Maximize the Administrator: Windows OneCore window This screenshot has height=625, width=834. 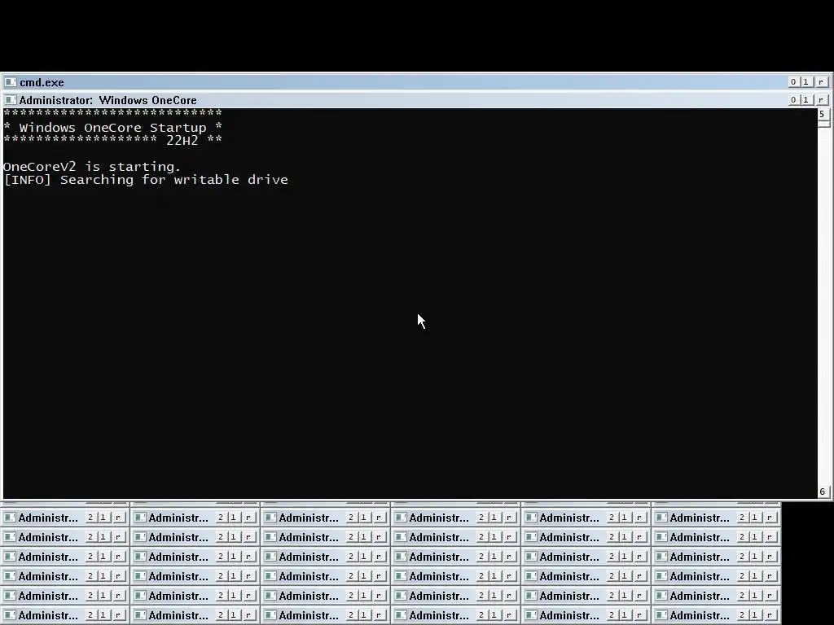[x=806, y=99]
